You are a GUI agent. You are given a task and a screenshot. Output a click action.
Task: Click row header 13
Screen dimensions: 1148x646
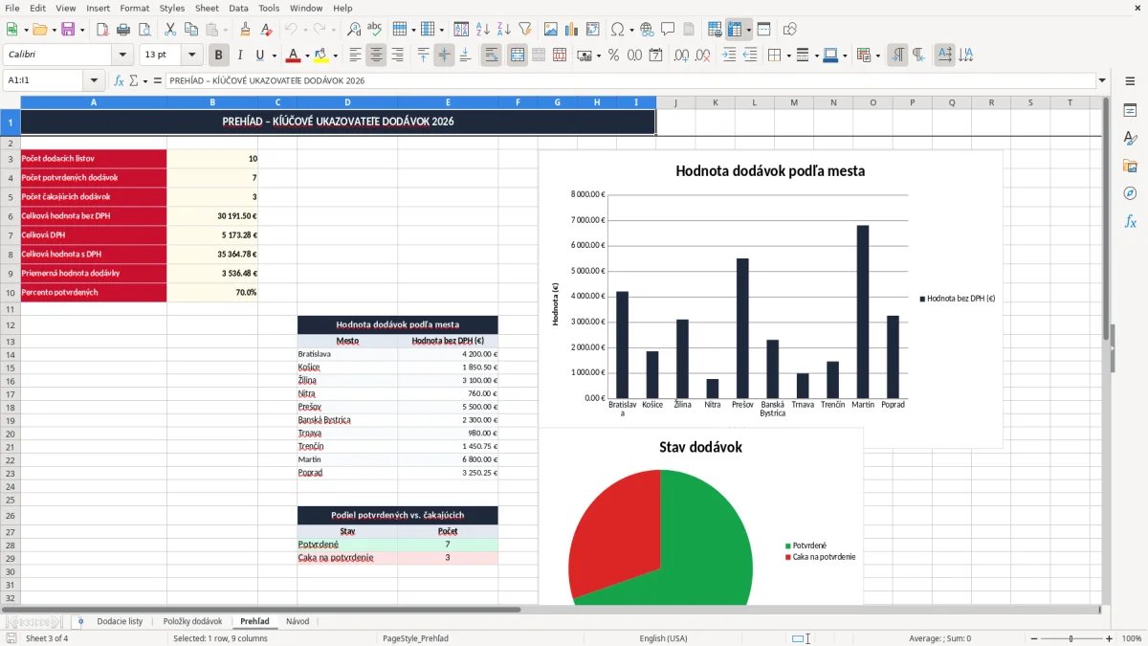[x=11, y=341]
